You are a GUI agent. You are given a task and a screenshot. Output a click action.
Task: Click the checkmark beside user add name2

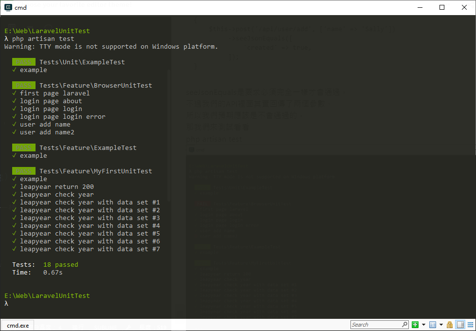click(14, 132)
